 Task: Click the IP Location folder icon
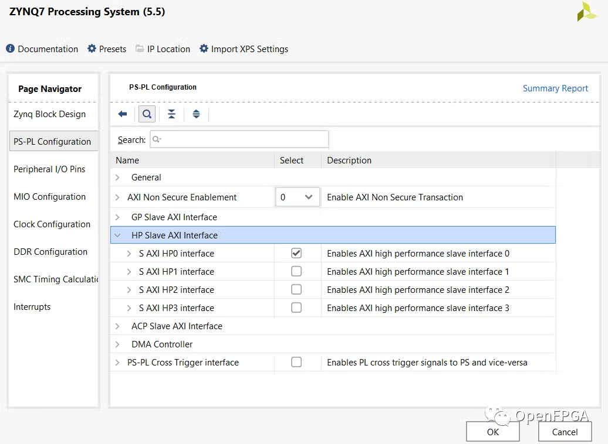point(140,49)
